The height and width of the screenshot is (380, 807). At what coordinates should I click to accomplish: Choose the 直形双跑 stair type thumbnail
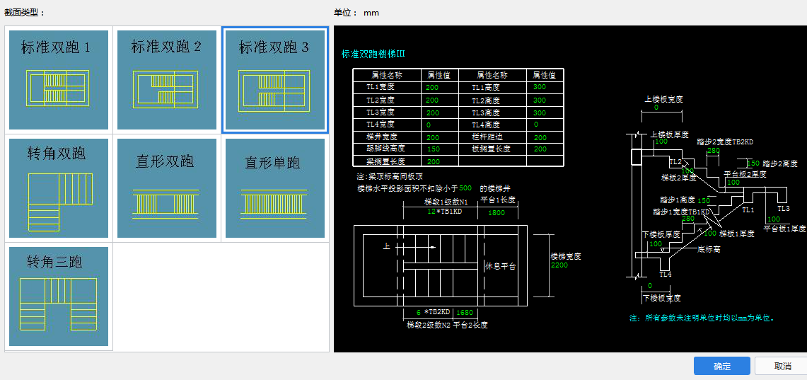[x=167, y=188]
